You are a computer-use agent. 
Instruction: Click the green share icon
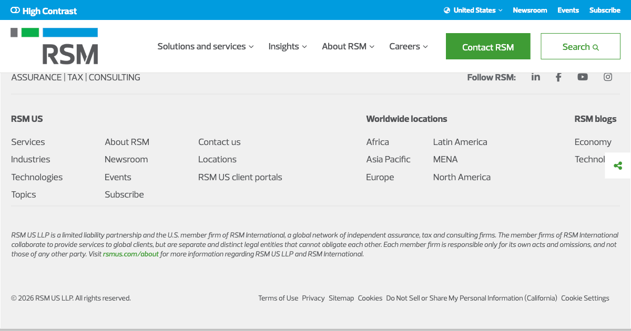(618, 166)
